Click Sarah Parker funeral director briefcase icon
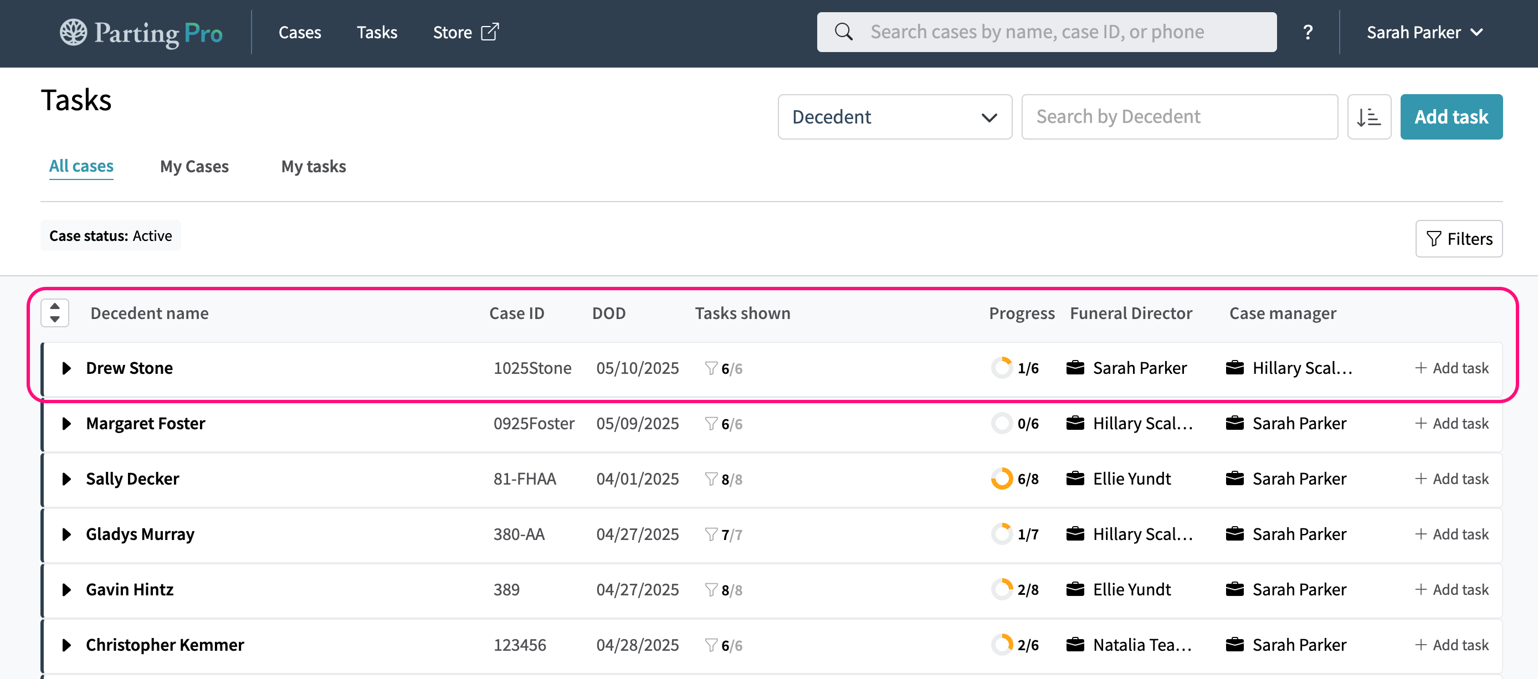This screenshot has width=1538, height=679. click(1075, 368)
